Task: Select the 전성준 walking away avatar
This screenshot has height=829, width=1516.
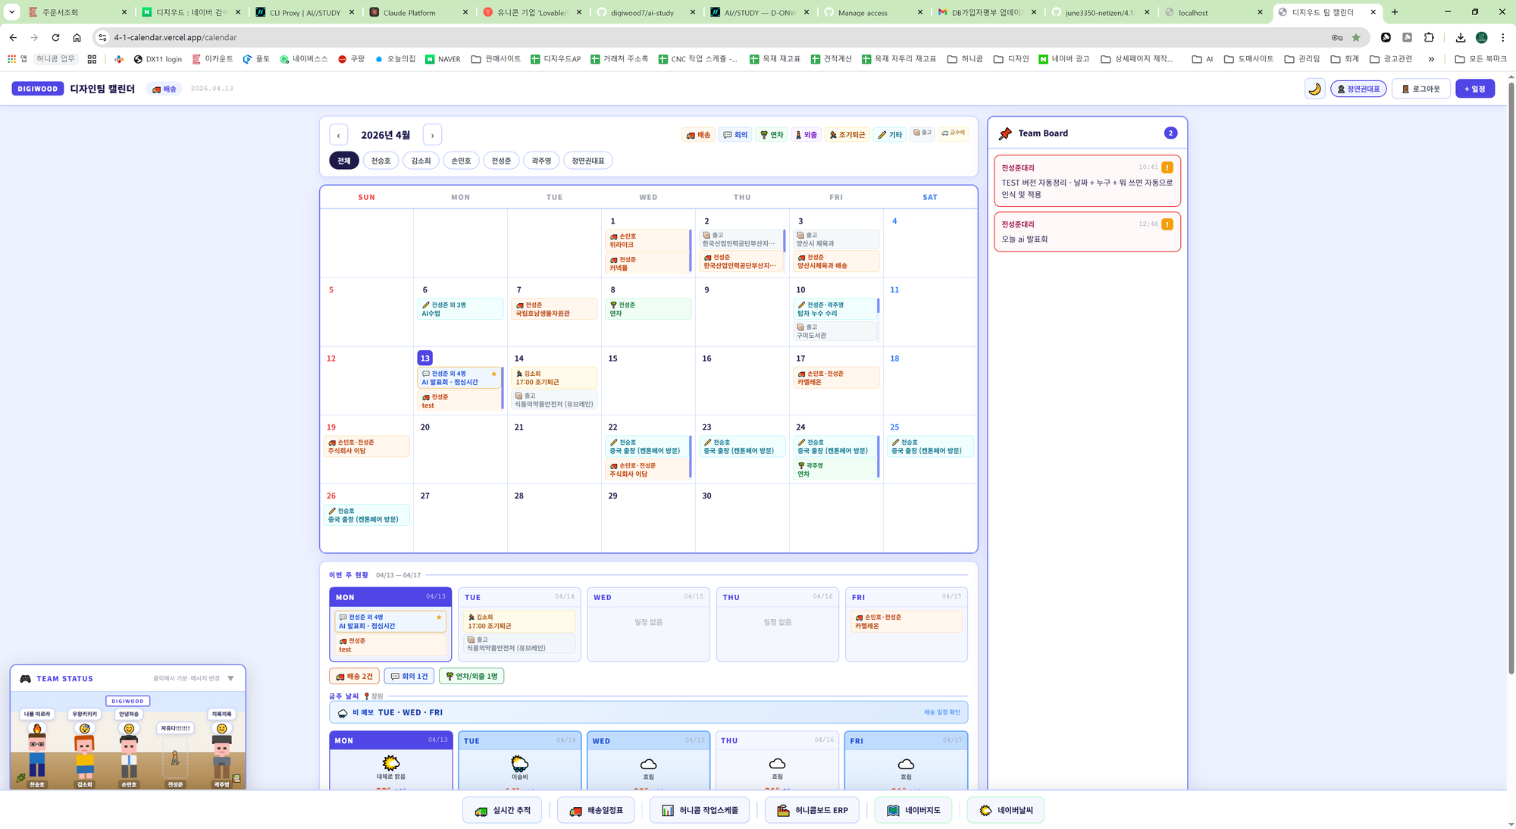Action: pos(175,758)
